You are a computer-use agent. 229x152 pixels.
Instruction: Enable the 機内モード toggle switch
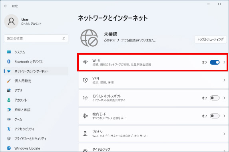click(215, 116)
